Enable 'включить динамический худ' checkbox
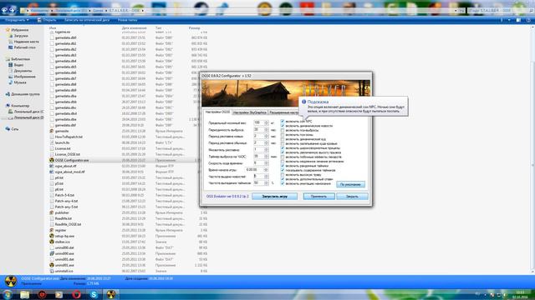Screen dimensions: 535x300 tap(283, 139)
